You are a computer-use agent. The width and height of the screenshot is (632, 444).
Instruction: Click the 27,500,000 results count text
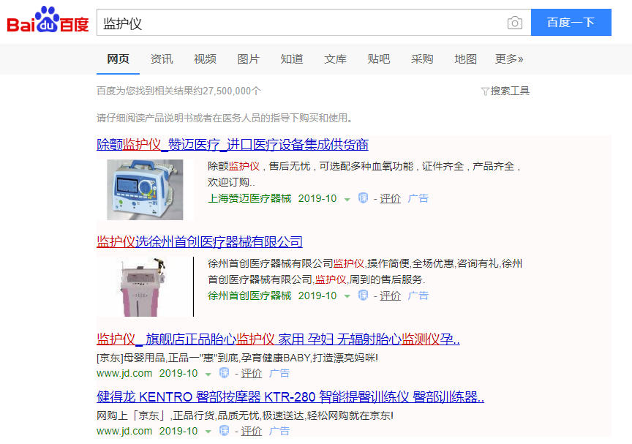tap(178, 91)
